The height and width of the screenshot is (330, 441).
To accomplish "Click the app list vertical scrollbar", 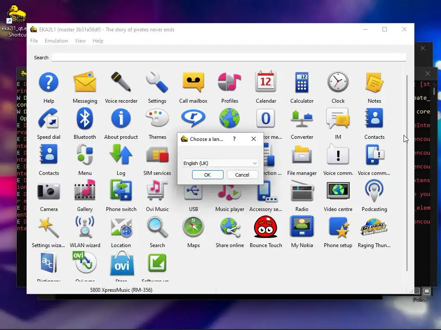I will coord(407,173).
